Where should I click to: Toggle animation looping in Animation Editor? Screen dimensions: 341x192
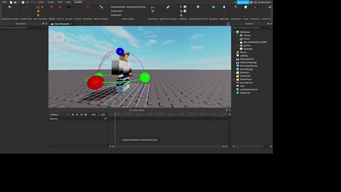(x=86, y=115)
